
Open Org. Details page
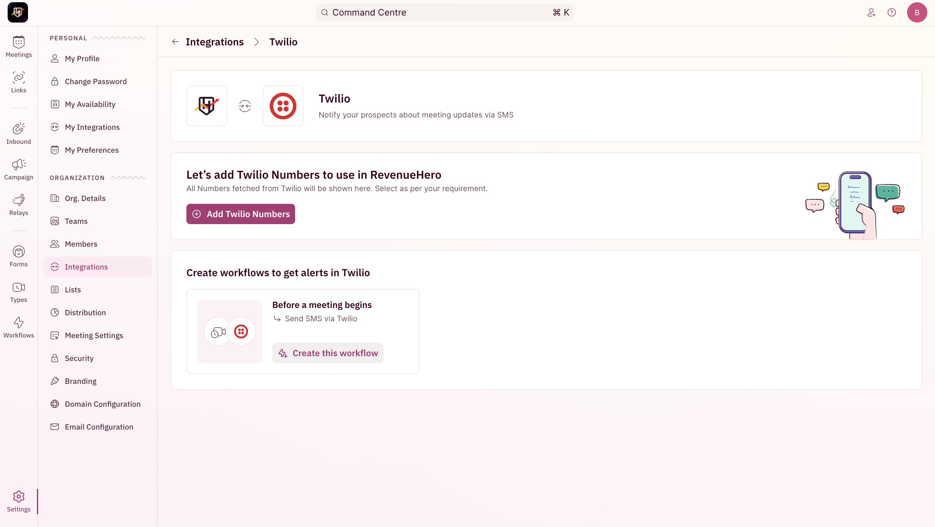pos(98,198)
